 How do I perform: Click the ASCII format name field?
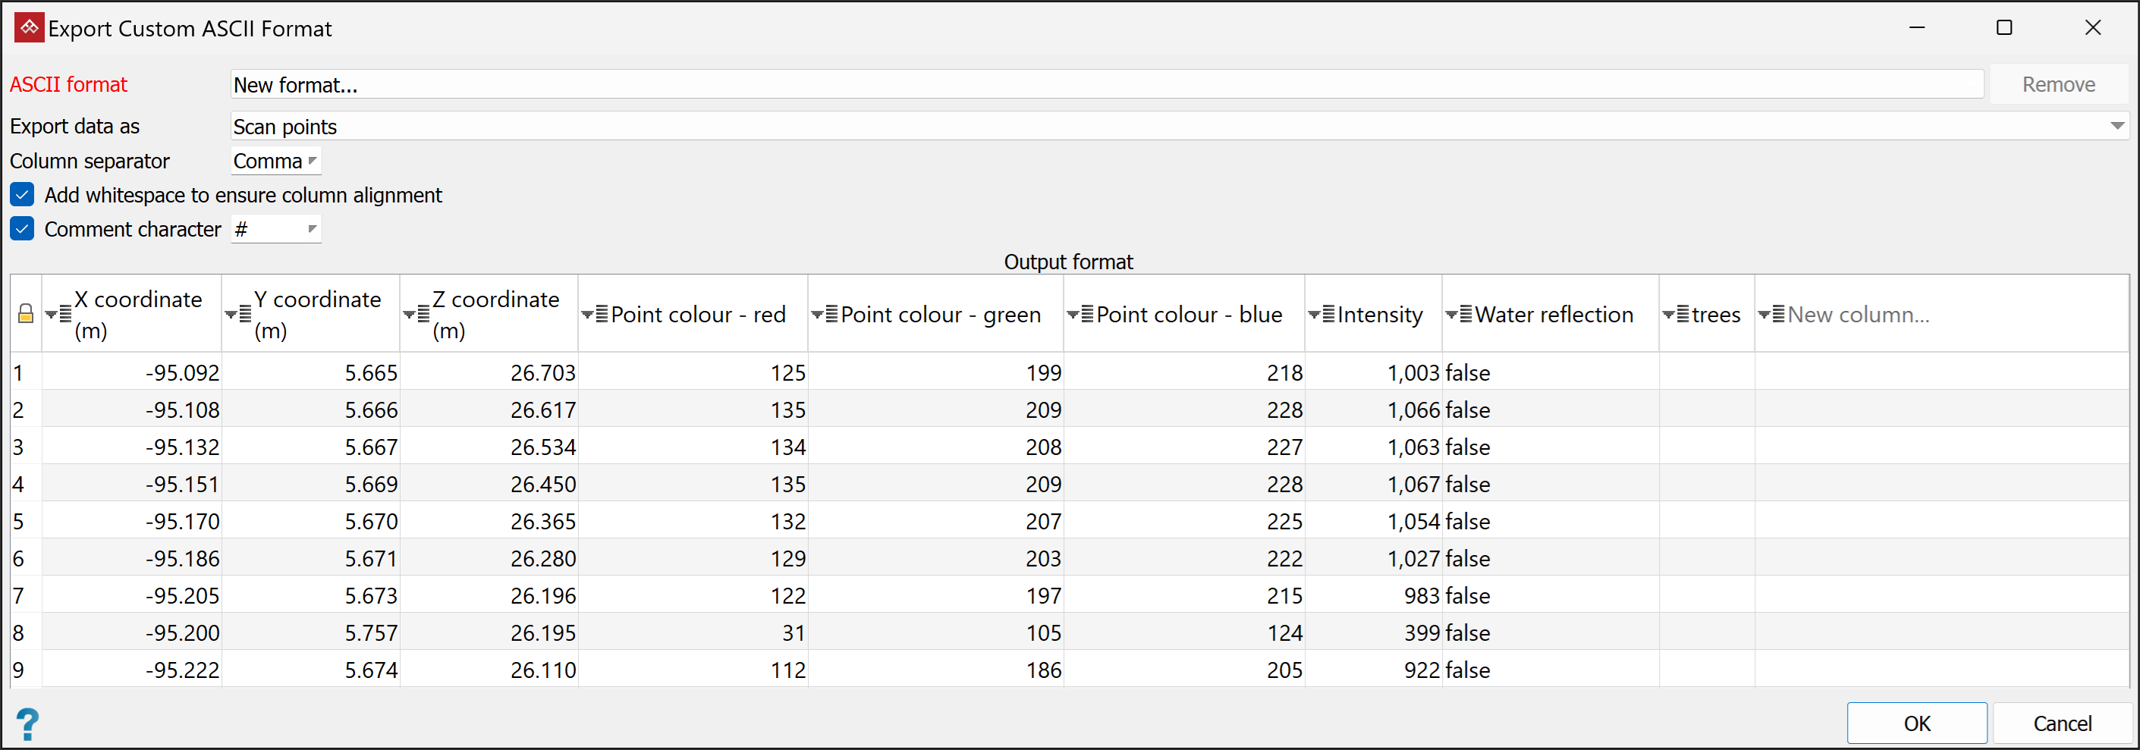point(1105,85)
